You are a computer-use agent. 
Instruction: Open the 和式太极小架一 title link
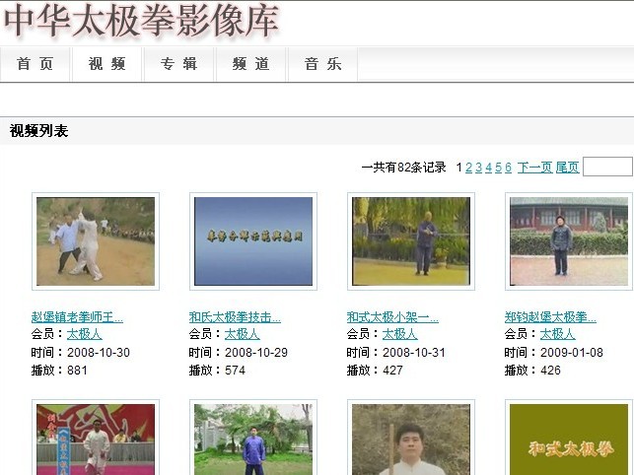392,317
